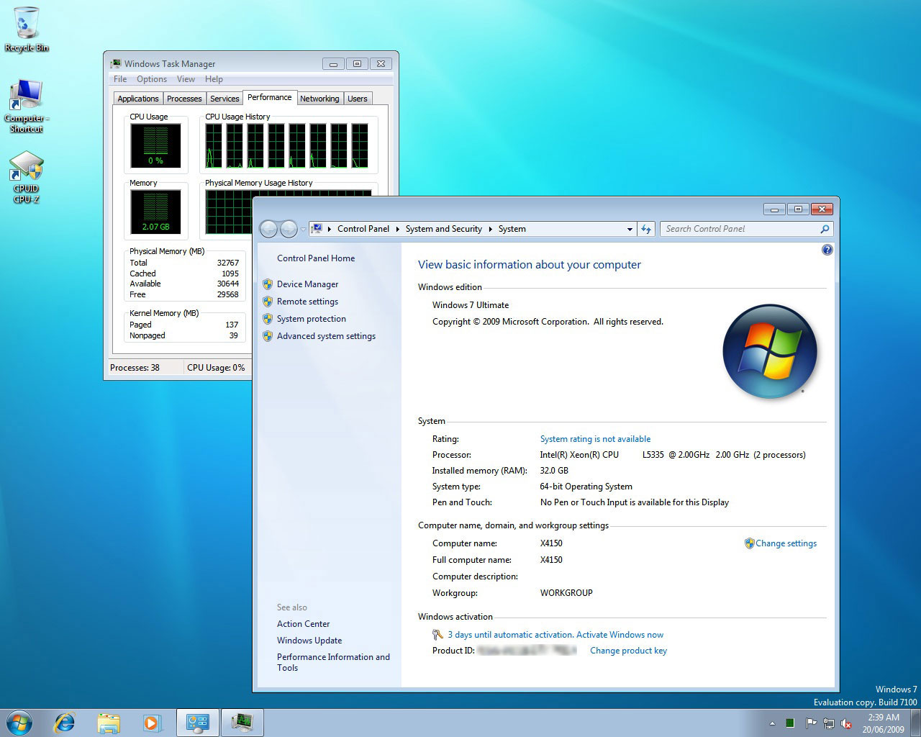This screenshot has width=921, height=737.
Task: Expand the arrow after Control Panel breadcrumb
Action: [x=397, y=229]
